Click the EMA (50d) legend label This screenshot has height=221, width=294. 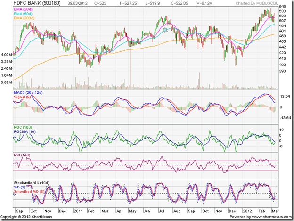(x=23, y=14)
